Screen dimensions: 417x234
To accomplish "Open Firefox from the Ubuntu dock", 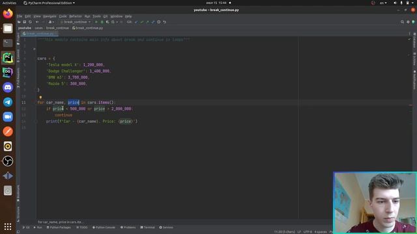I will coord(8,14).
